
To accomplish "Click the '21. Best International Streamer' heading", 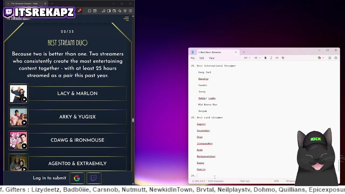I will coord(213,66).
